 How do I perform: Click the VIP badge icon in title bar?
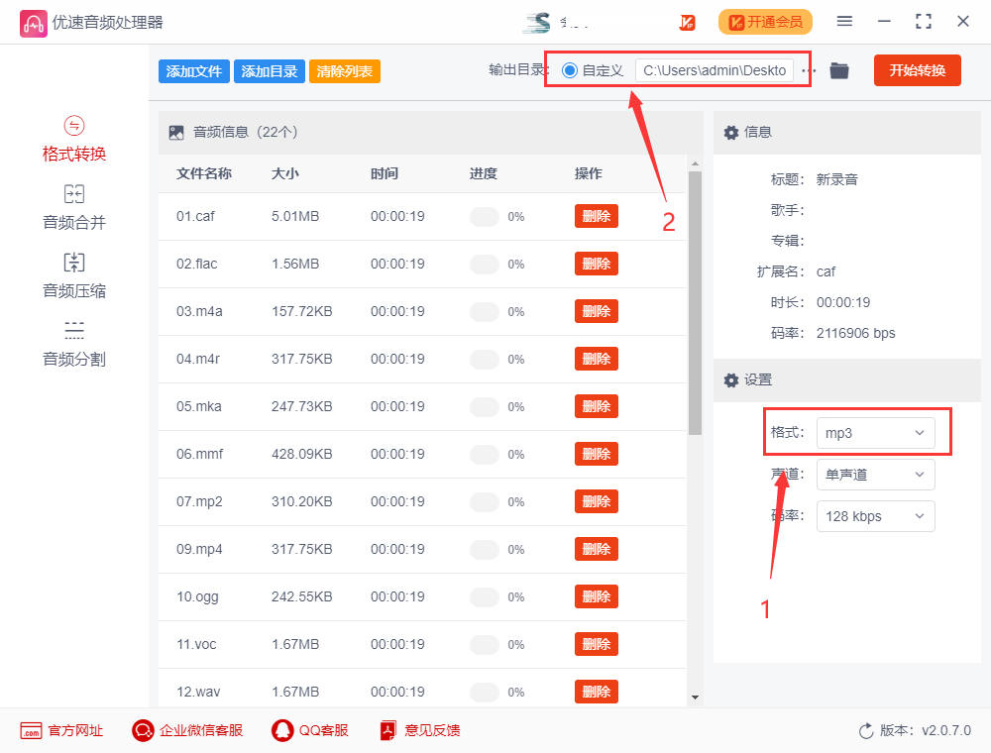coord(687,23)
